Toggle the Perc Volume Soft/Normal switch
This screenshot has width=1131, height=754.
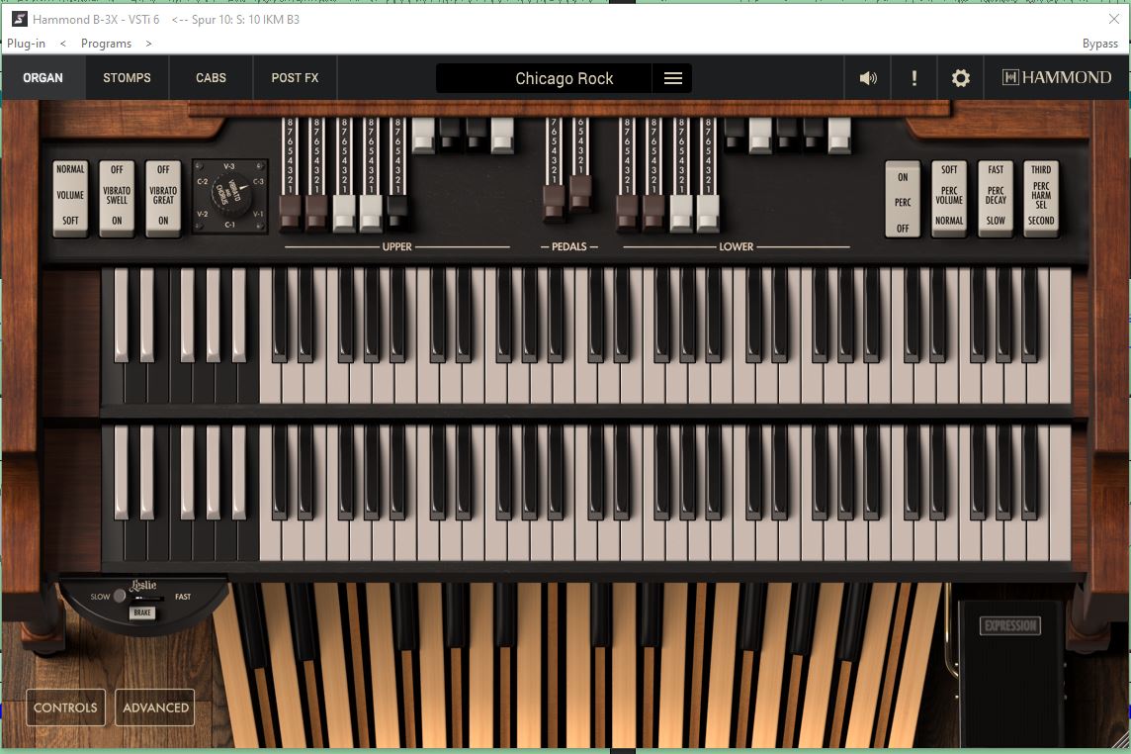coord(949,199)
